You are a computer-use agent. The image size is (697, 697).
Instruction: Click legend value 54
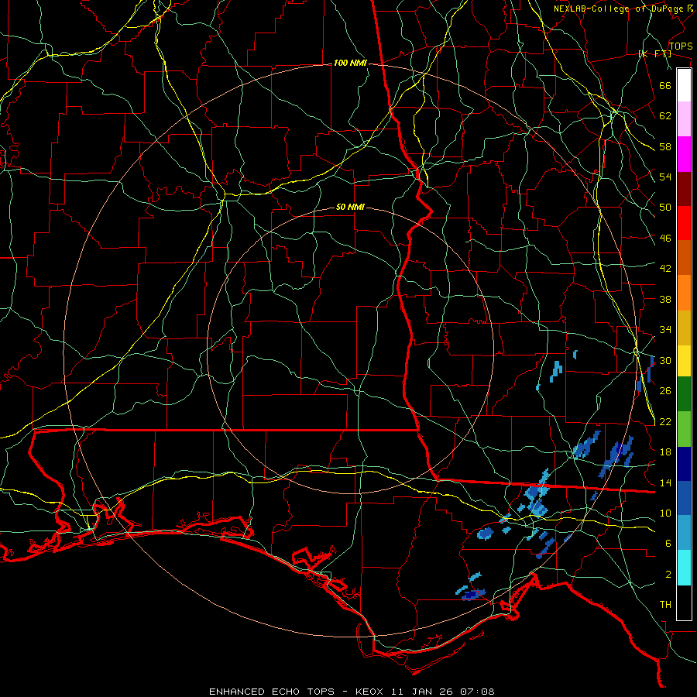pyautogui.click(x=665, y=177)
